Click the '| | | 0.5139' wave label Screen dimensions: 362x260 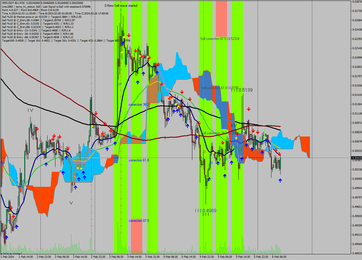pos(242,90)
